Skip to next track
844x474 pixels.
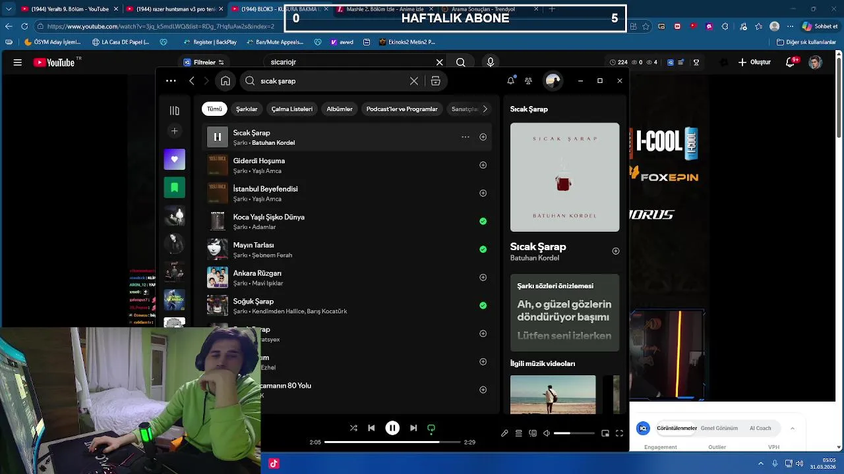[x=413, y=428]
